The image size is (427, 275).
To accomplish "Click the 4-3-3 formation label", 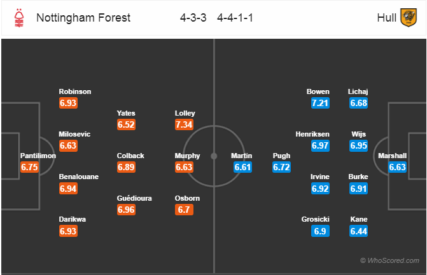I will tap(193, 18).
